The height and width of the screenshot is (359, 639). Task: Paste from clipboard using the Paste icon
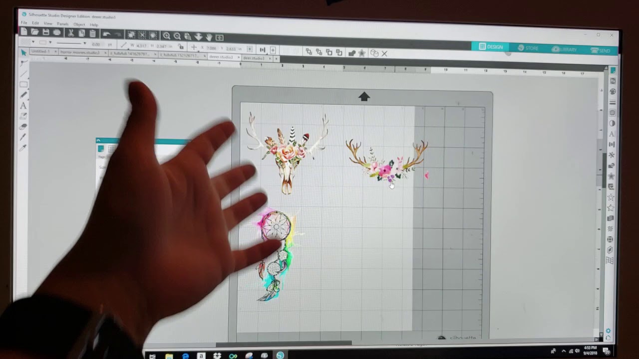click(93, 33)
